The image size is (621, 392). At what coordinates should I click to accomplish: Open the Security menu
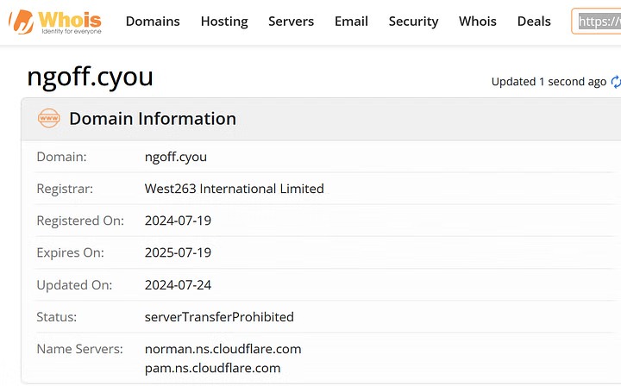tap(413, 22)
